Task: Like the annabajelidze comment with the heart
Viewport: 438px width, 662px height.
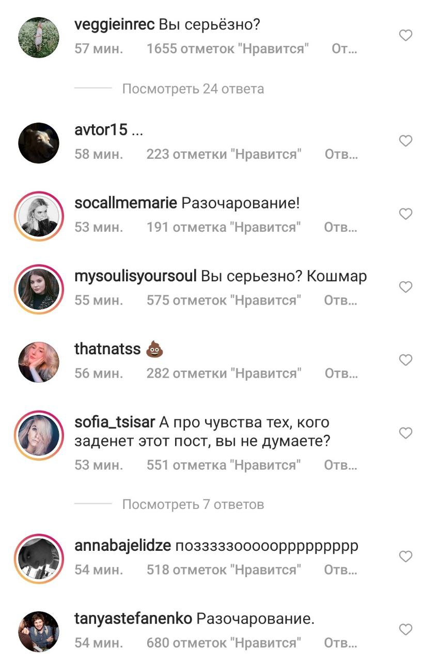Action: point(406,556)
